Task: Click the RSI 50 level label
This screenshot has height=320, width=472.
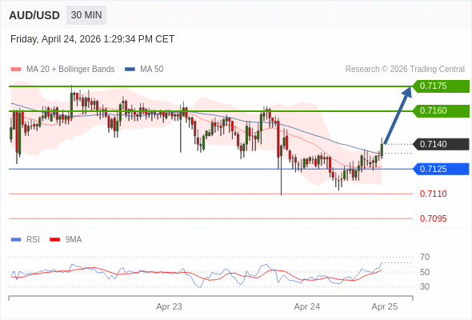Action: tap(425, 272)
